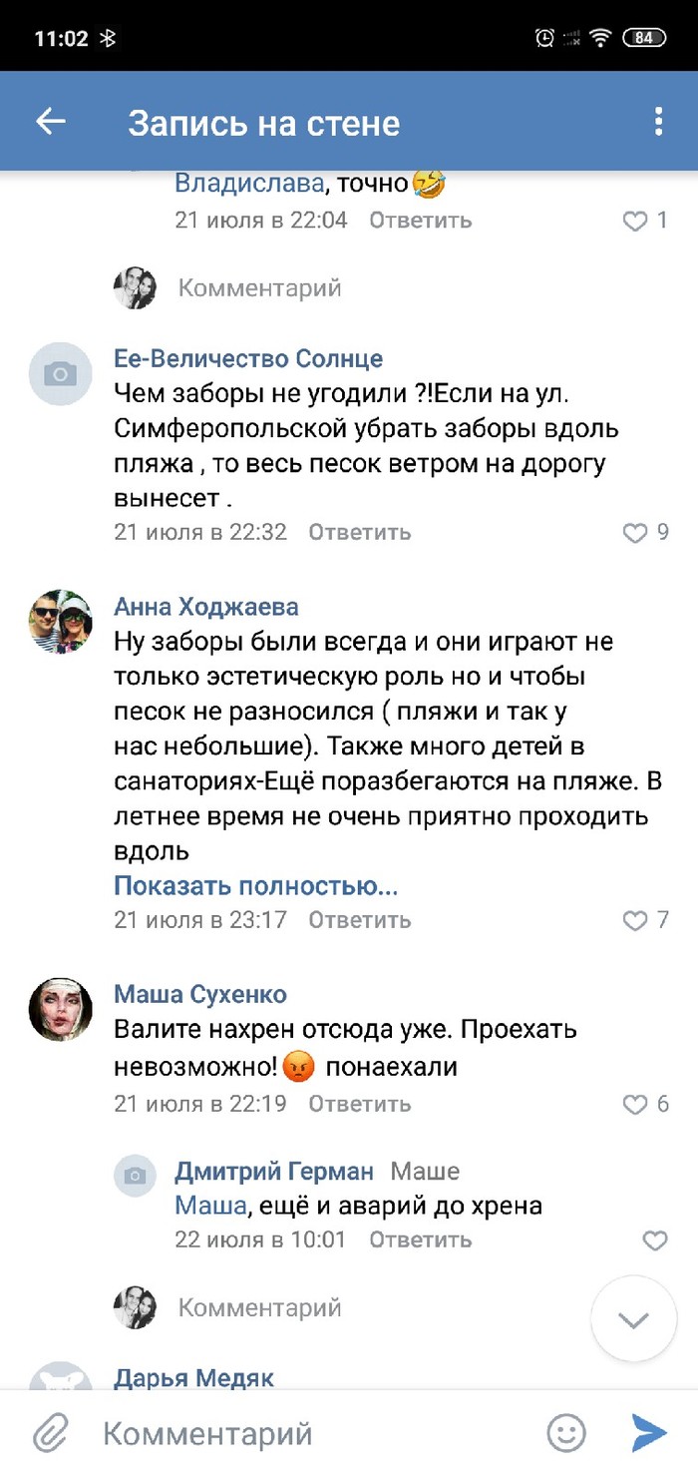The width and height of the screenshot is (698, 1476).
Task: Like Маша Сухенко's comment heart
Action: 635,1104
